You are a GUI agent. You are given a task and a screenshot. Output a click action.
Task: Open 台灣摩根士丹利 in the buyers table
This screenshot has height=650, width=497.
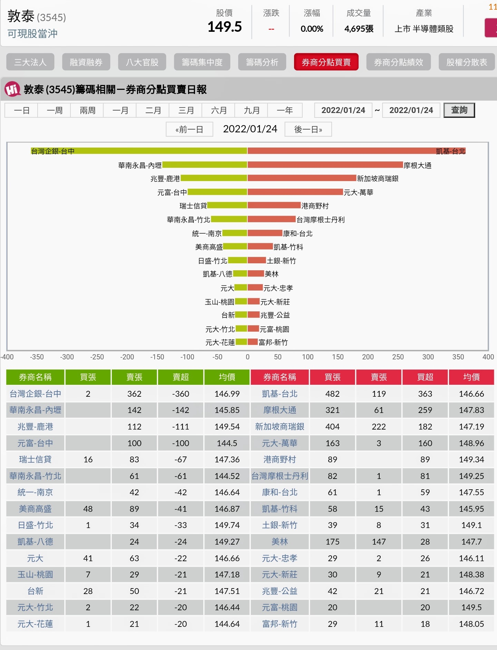pos(280,476)
